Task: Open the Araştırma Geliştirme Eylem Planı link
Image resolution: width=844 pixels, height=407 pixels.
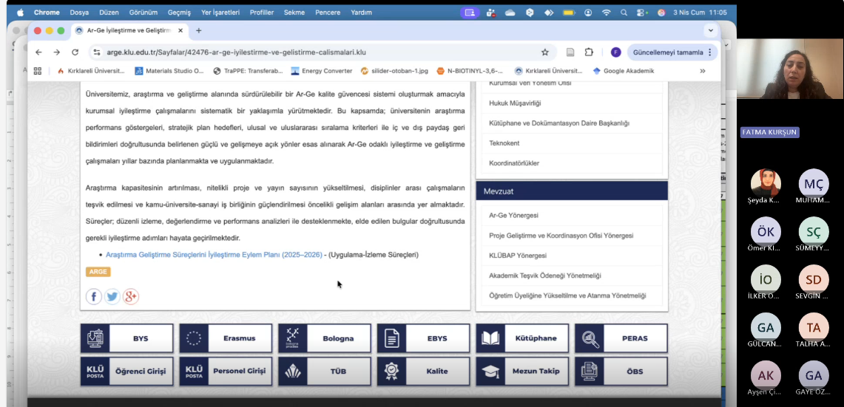Action: tap(214, 255)
